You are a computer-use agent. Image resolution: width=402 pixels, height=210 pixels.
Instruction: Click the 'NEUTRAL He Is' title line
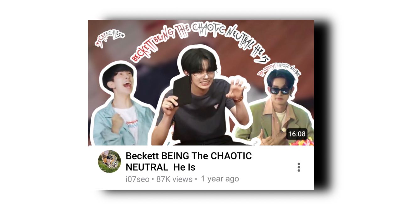pos(160,167)
